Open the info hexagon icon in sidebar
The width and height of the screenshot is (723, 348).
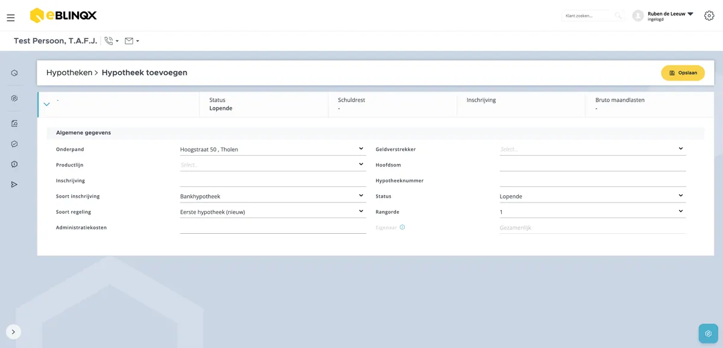coord(14,164)
